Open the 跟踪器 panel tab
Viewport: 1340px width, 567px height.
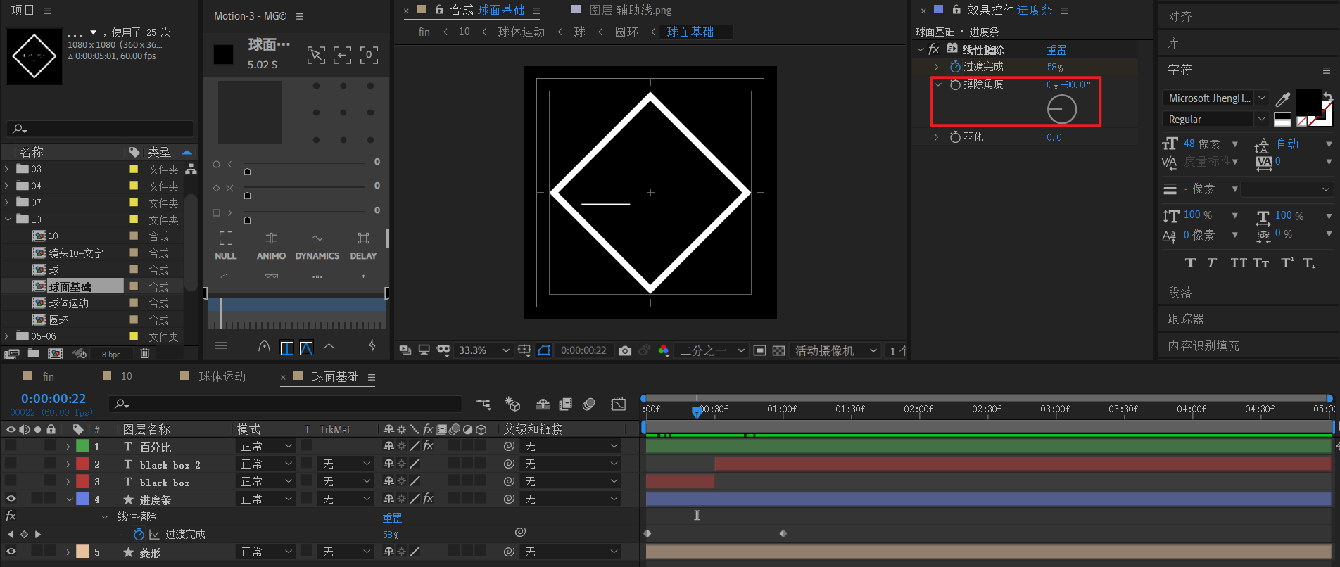tap(1186, 319)
